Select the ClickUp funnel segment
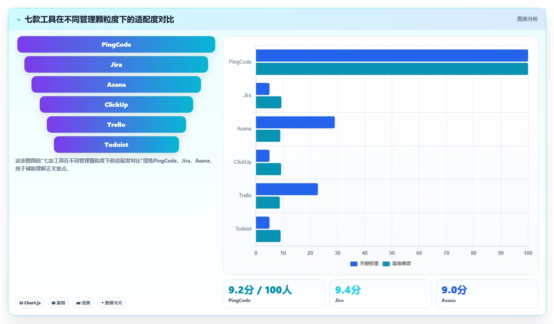554x324 pixels. pyautogui.click(x=116, y=104)
